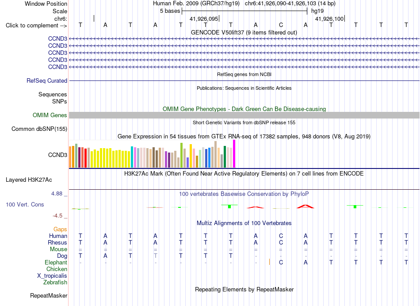This screenshot has width=420, height=306.
Task: Click the 100 vertebrates Basewise Conservation title
Action: tap(244, 194)
